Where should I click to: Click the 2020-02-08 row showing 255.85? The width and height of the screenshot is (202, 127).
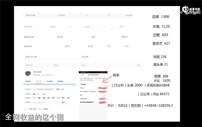point(59,57)
